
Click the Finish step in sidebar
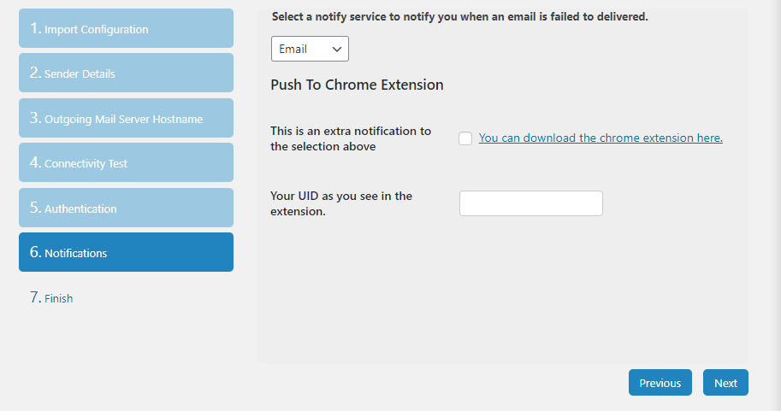(x=58, y=298)
